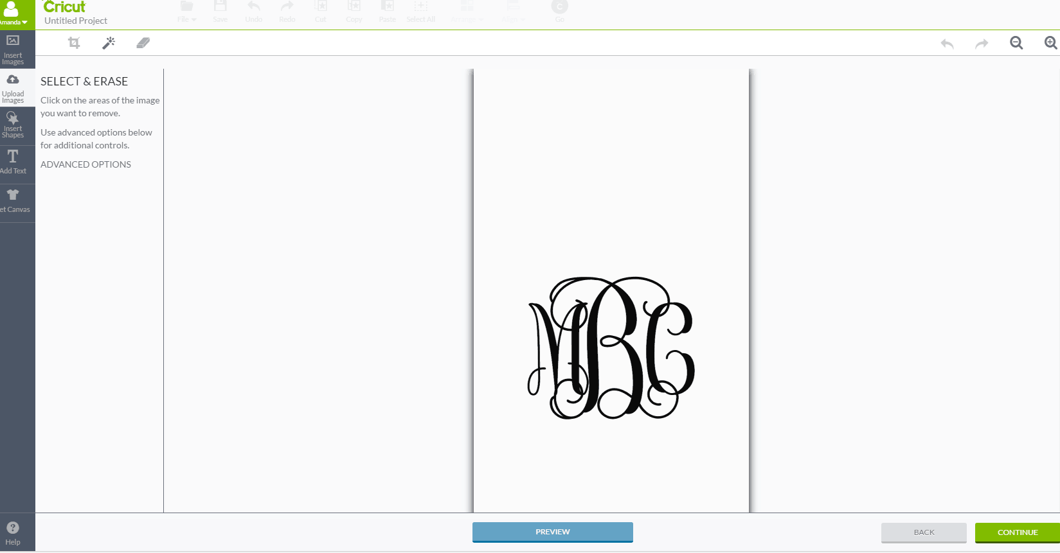Zoom in on the image
This screenshot has width=1060, height=553.
click(1051, 43)
